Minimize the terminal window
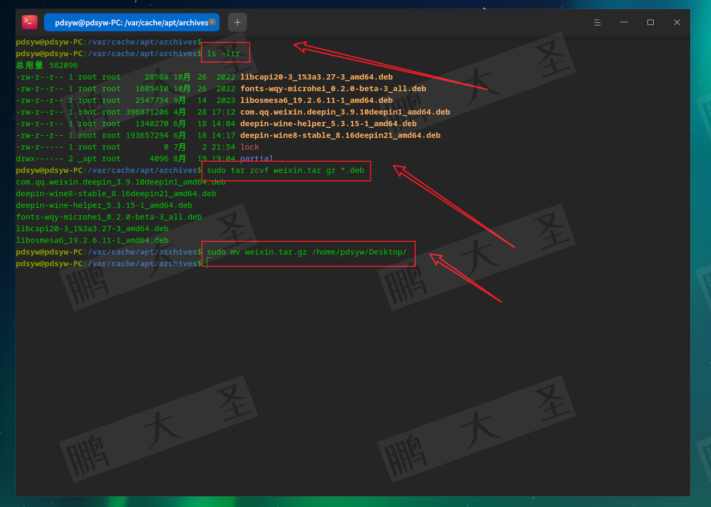This screenshot has height=507, width=711. click(624, 22)
